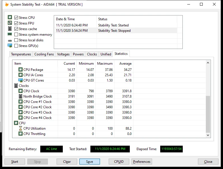Click the Stress local disks drive icon
This screenshot has height=169, width=223.
click(10, 40)
